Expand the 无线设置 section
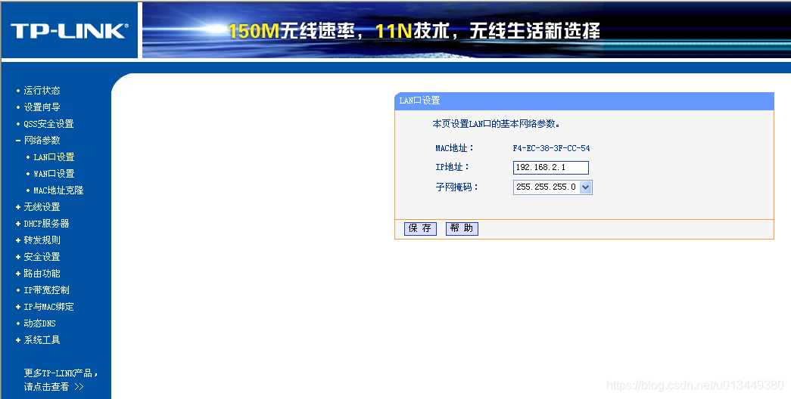Viewport: 791px width, 399px height. tap(42, 207)
